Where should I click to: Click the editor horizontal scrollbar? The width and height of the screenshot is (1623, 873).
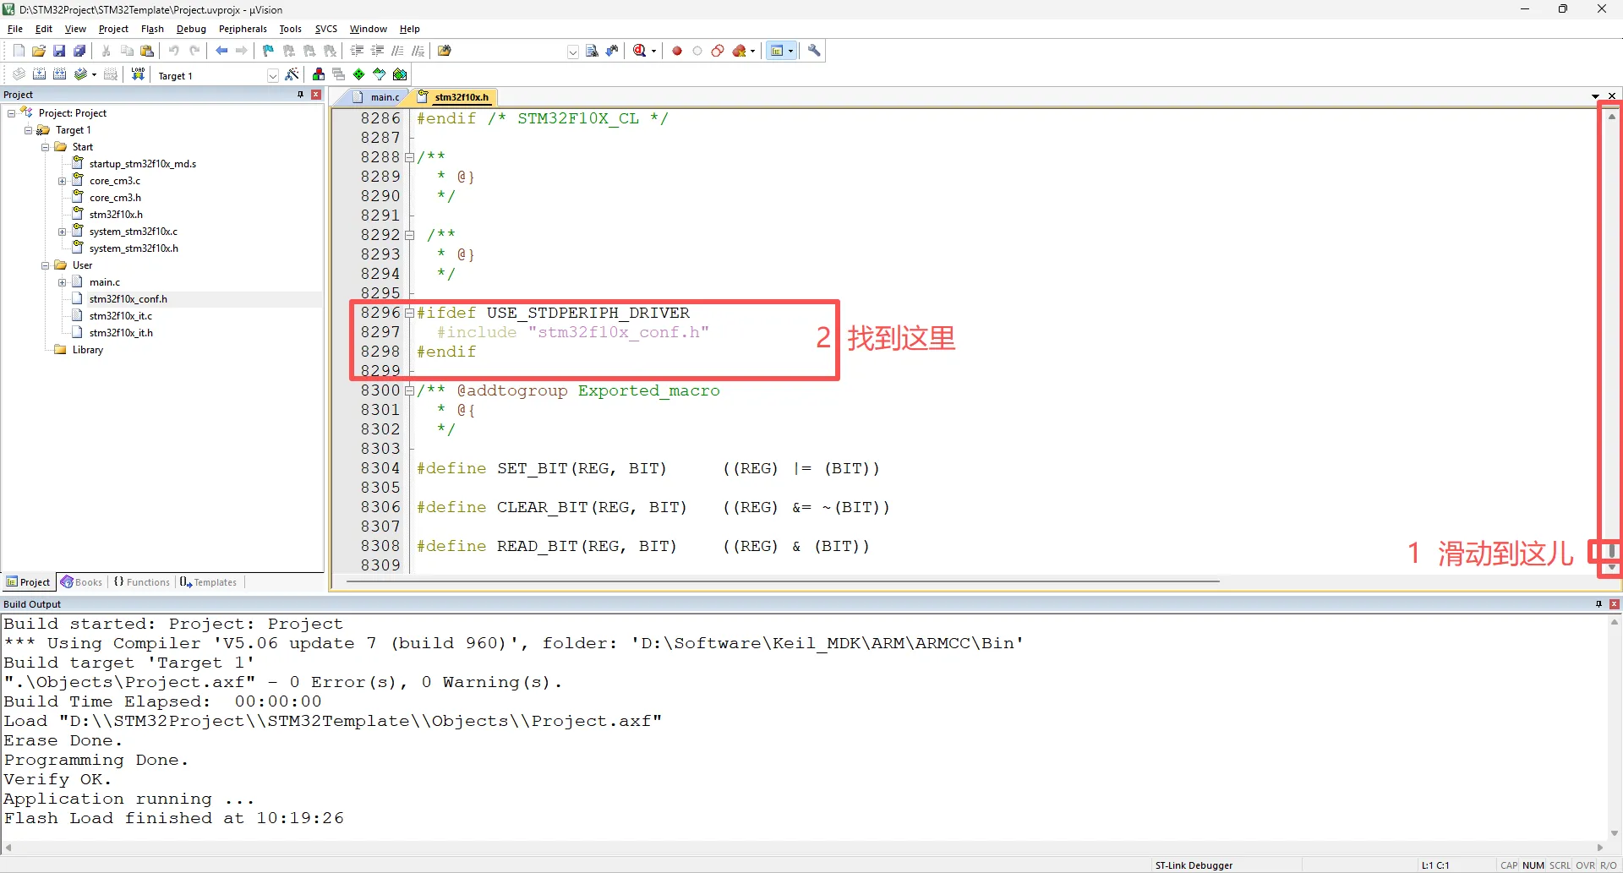pos(782,581)
